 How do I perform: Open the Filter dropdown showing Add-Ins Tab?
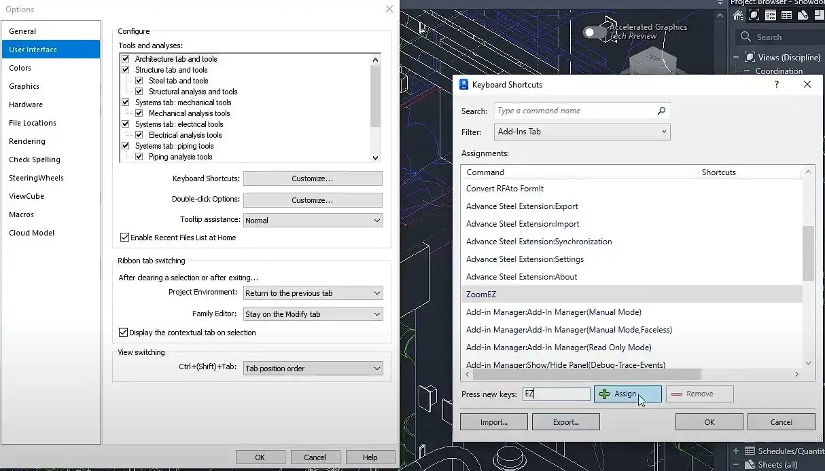(582, 132)
